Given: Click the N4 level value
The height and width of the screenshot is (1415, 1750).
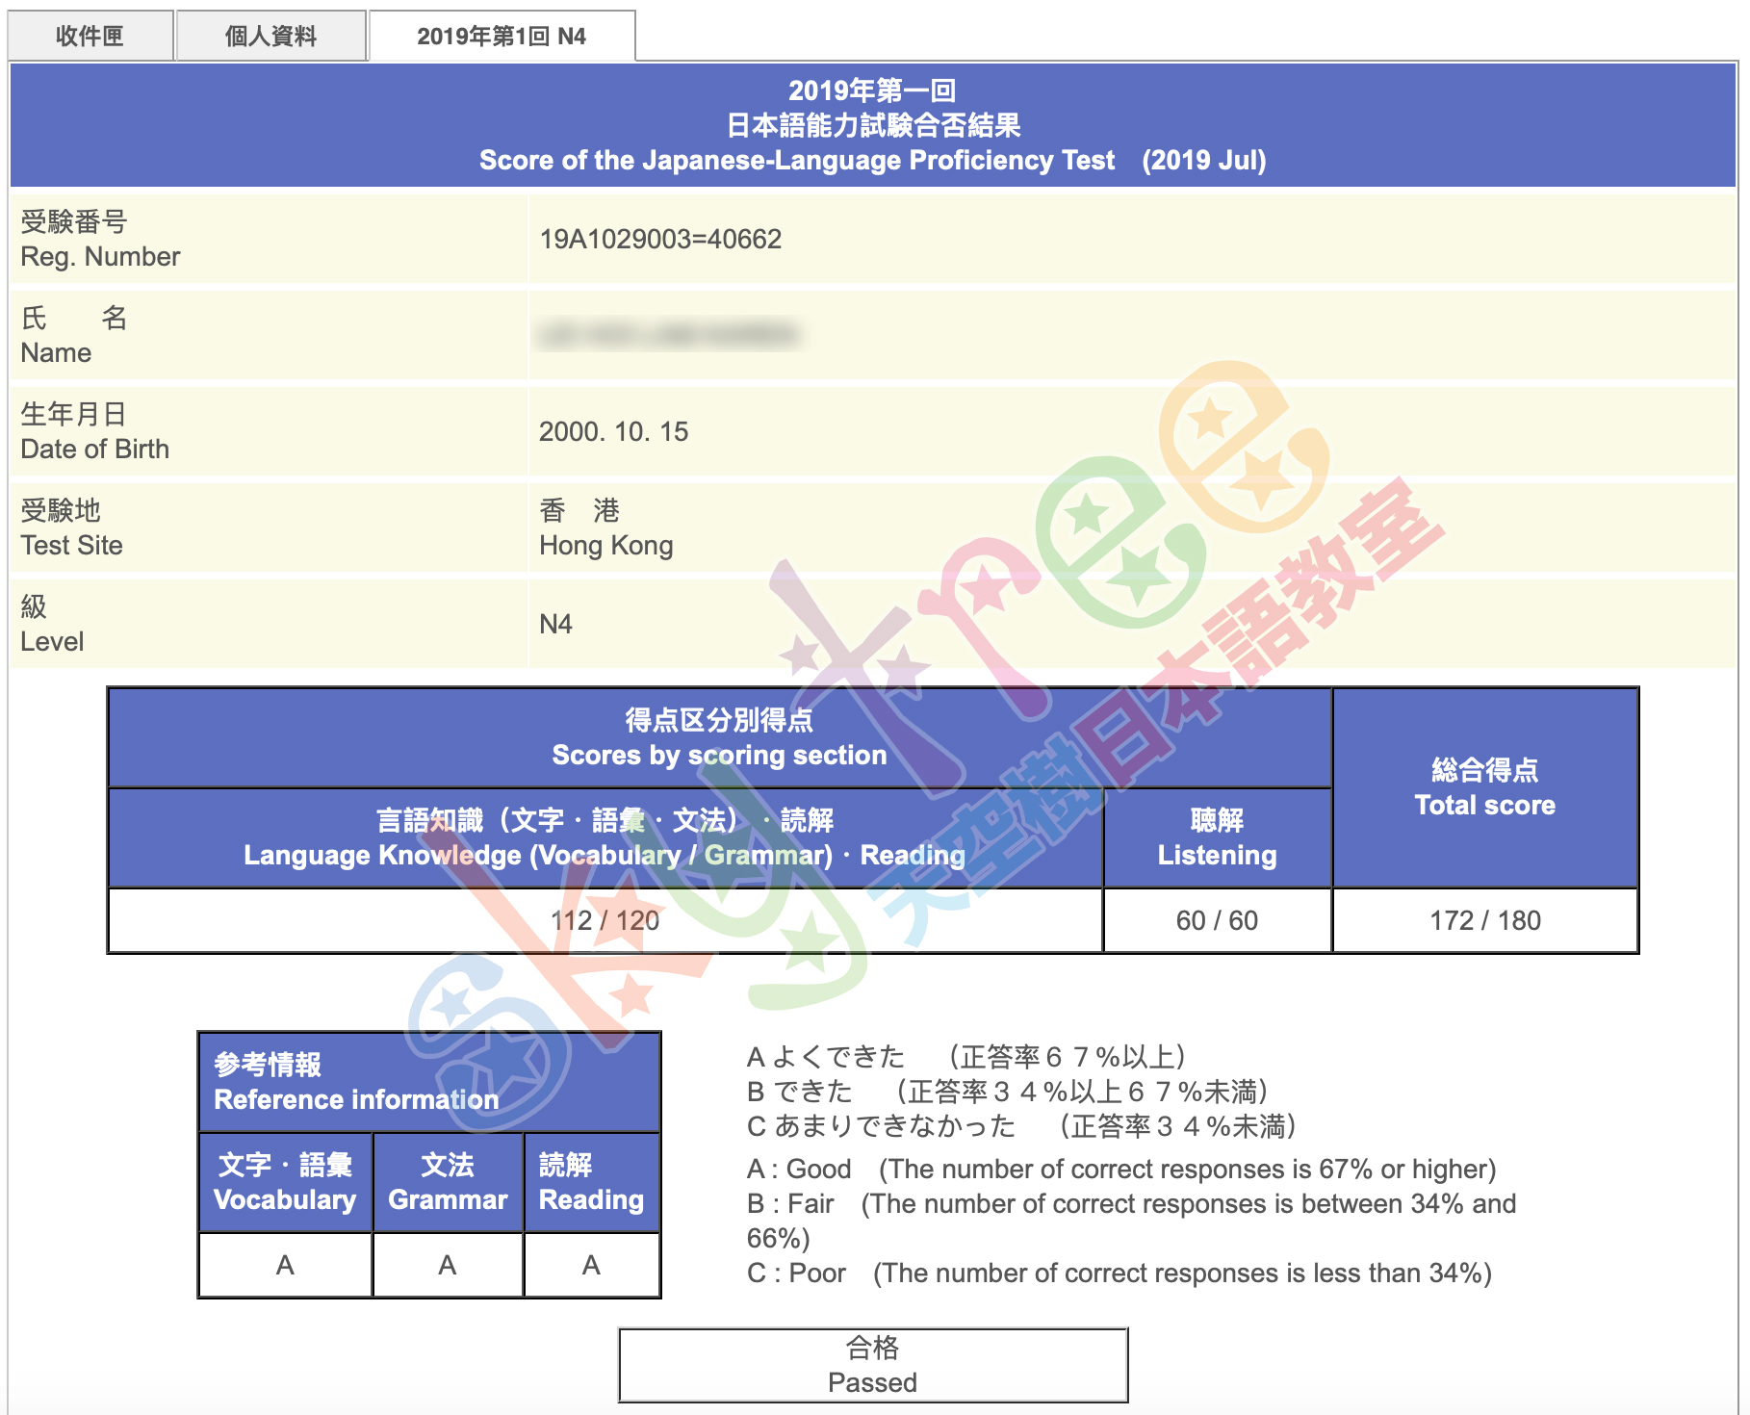Looking at the screenshot, I should (x=555, y=624).
